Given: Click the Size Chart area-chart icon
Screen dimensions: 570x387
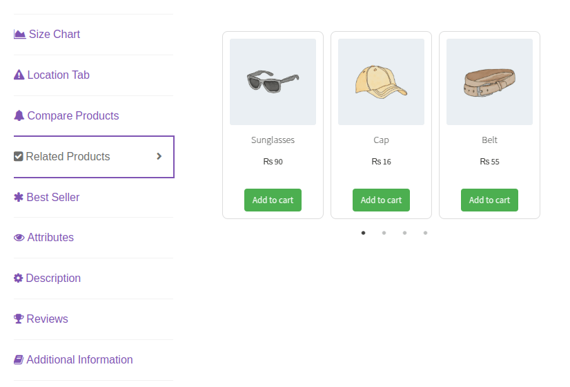Looking at the screenshot, I should click(19, 35).
